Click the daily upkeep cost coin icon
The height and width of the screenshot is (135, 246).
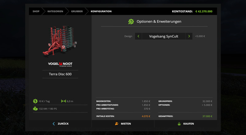point(35,101)
